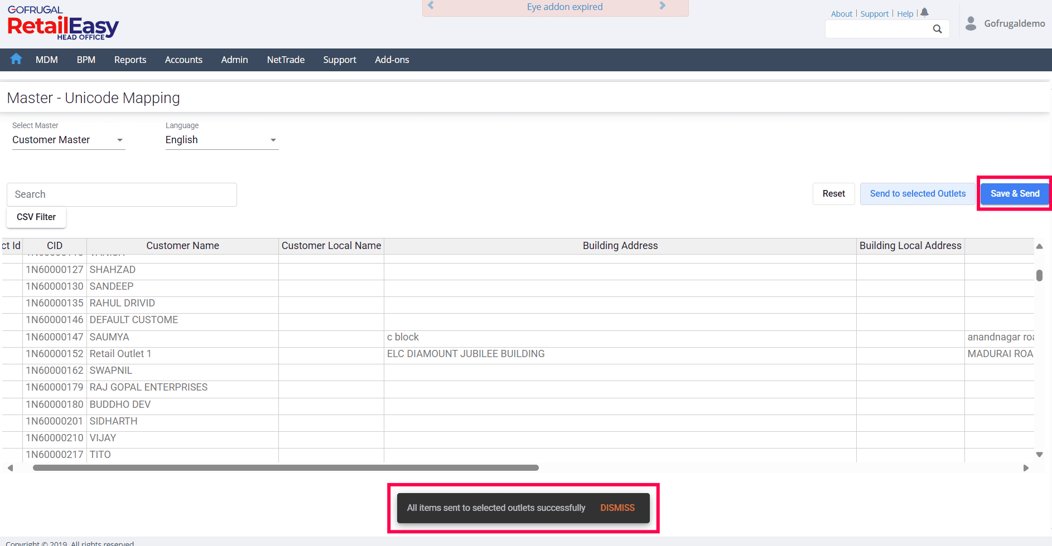Click the Building Address column header

point(620,246)
